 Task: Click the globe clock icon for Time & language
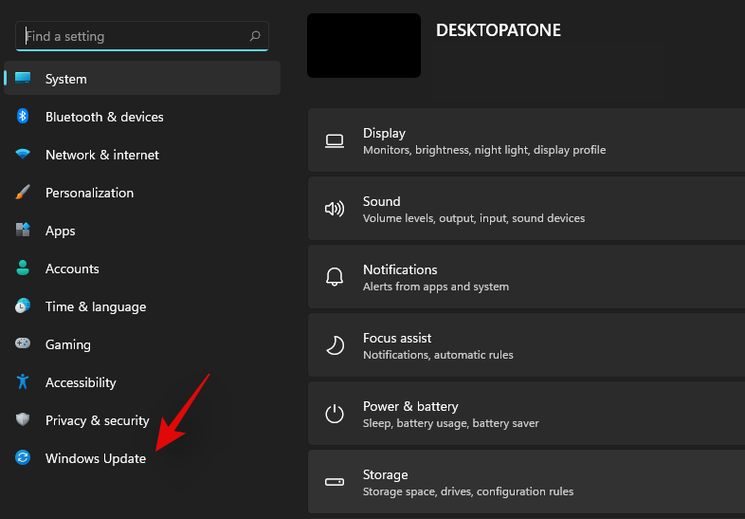pyautogui.click(x=23, y=306)
